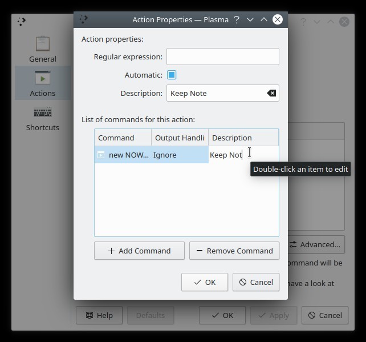
Task: Click the command icon beside new NOW
Action: click(101, 155)
